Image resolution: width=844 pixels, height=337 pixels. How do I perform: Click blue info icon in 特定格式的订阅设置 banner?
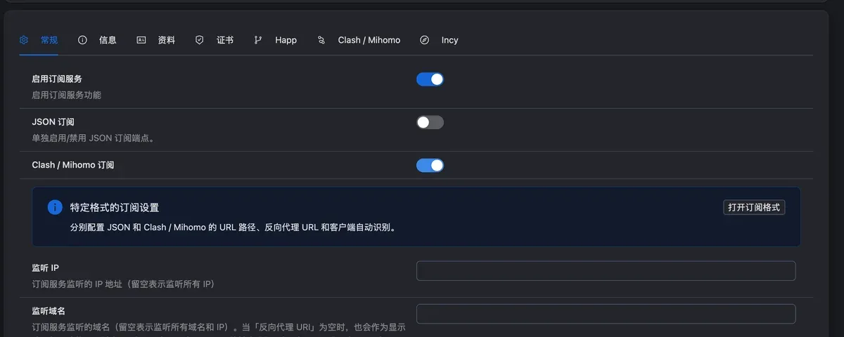pos(55,207)
